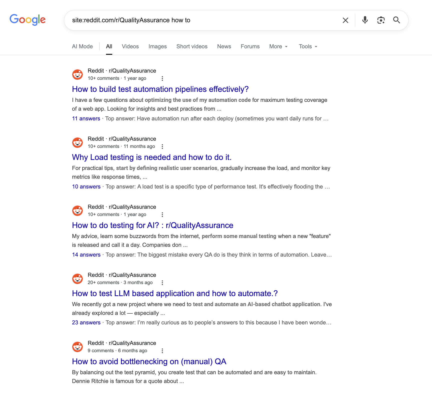432x394 pixels.
Task: Open three-dot menu for test automation pipelines result
Action: pos(162,78)
